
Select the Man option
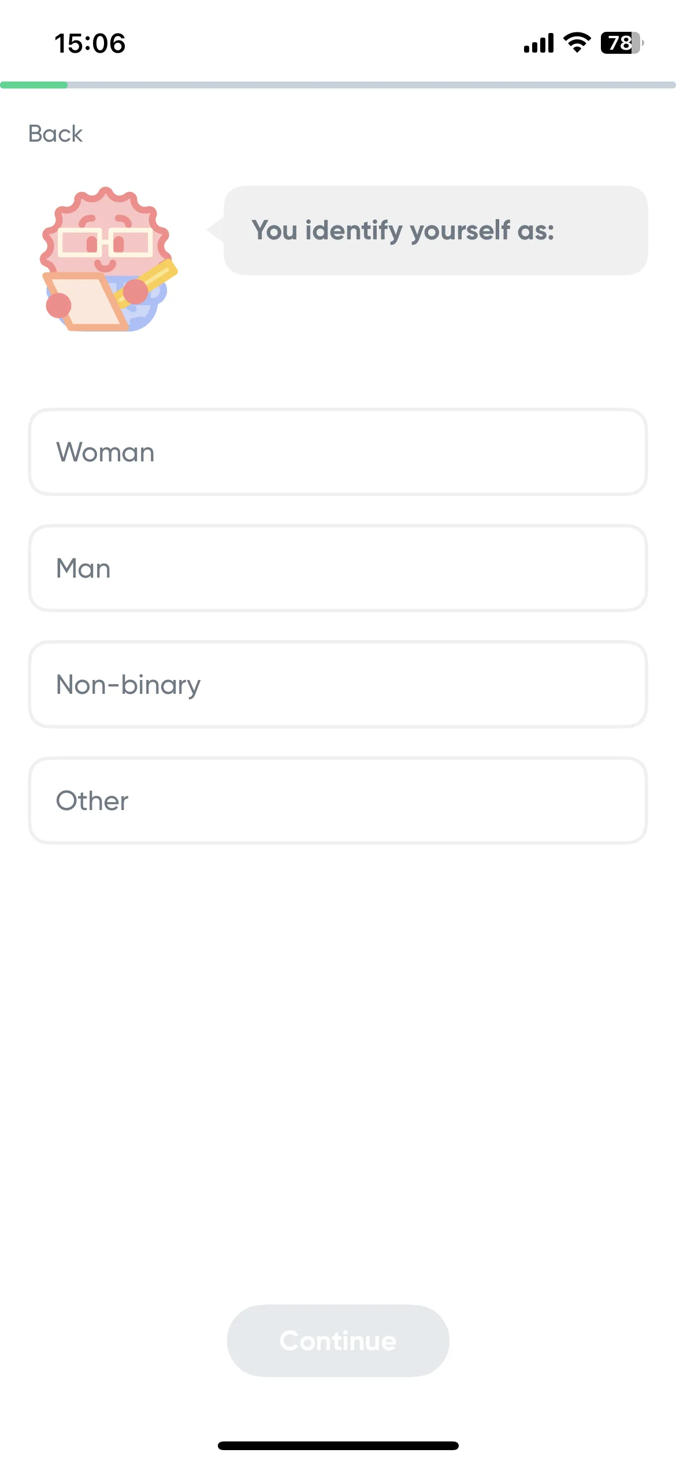point(338,568)
